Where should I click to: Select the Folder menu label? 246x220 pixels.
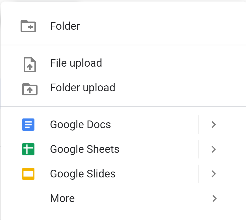(65, 26)
